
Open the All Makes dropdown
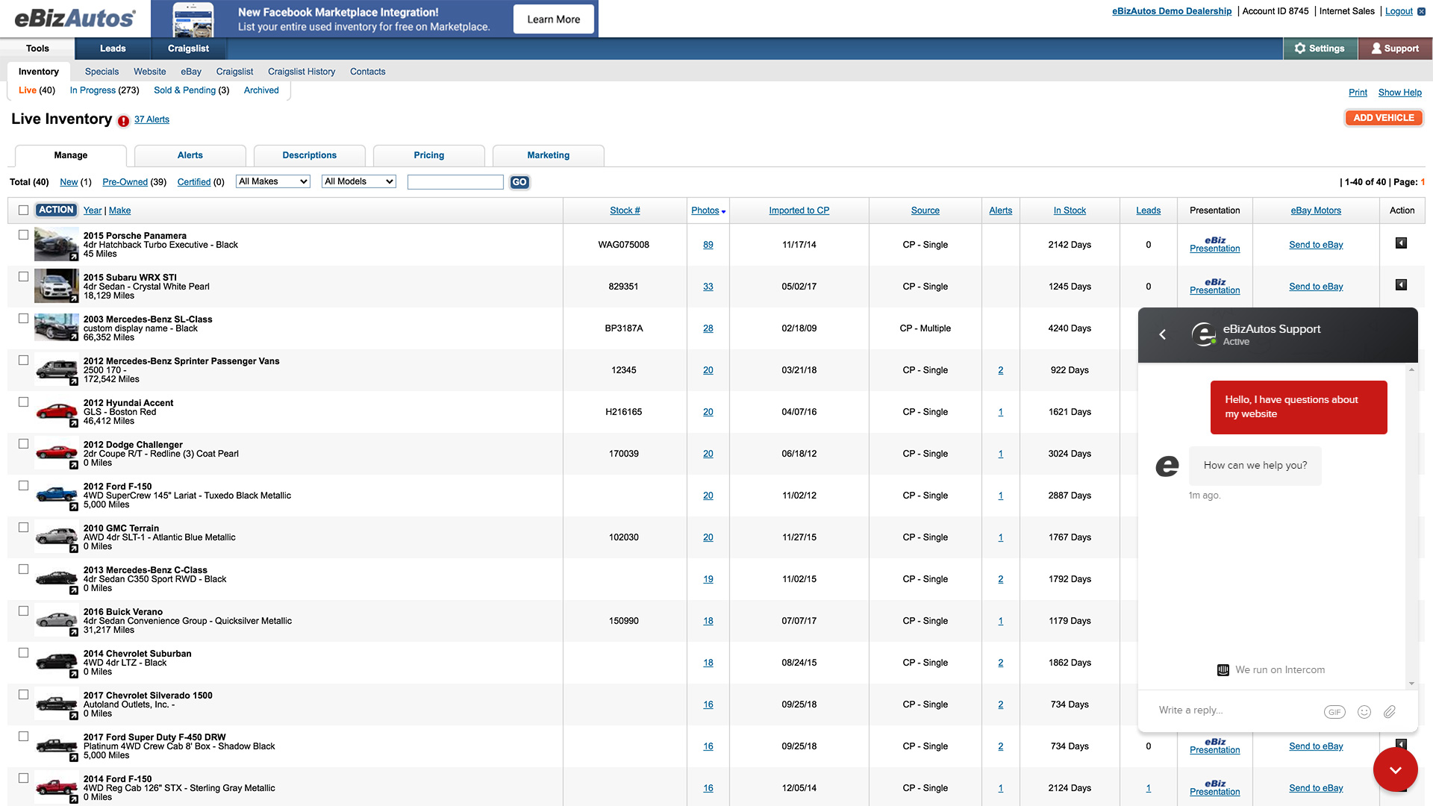click(x=273, y=181)
